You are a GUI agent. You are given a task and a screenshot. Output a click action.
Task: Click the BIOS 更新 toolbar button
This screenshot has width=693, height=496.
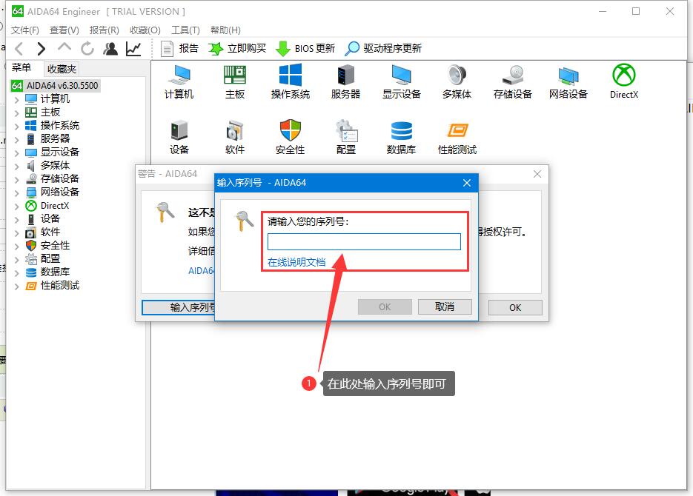305,49
